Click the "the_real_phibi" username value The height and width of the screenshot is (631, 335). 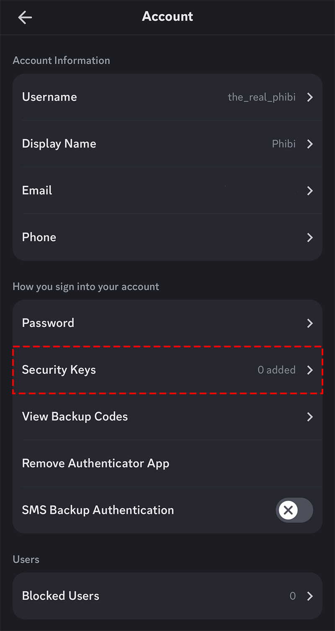click(262, 97)
